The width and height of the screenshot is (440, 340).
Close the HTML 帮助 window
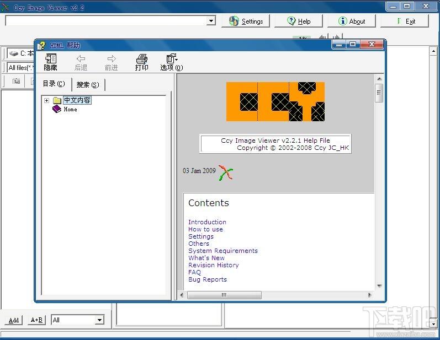point(372,44)
